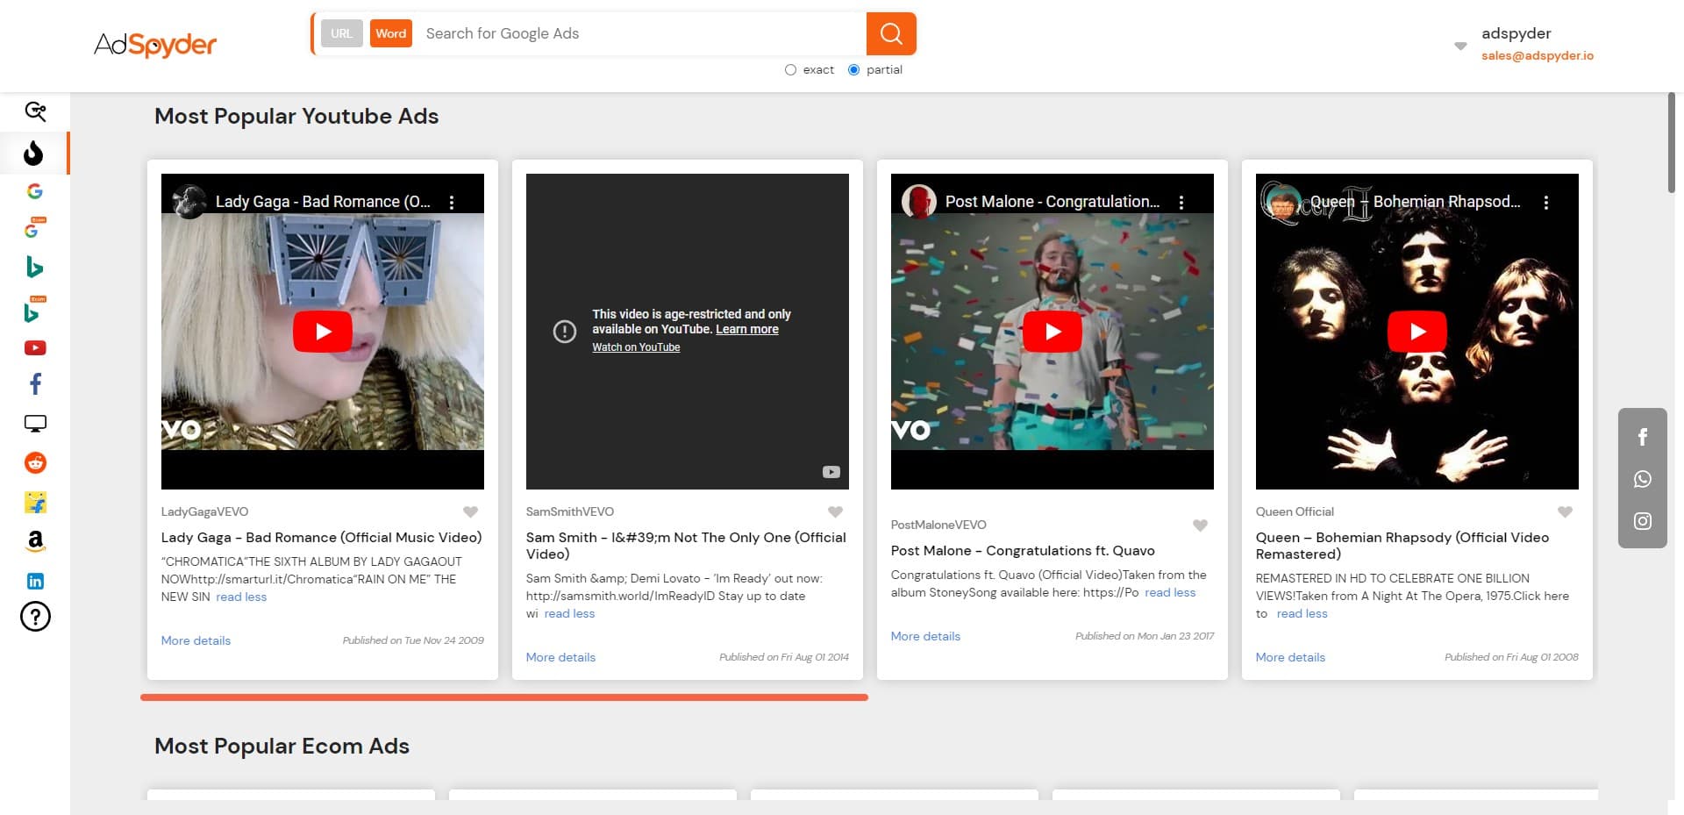Click Watch on YouTube link
The image size is (1684, 815).
(x=636, y=347)
